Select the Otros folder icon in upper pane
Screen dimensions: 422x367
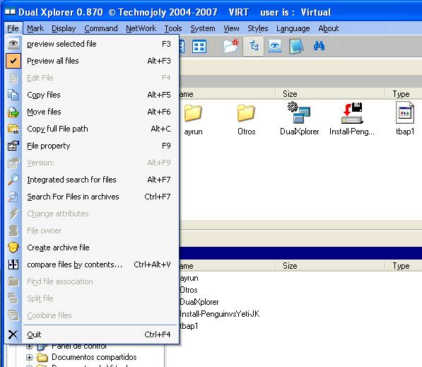coord(246,113)
